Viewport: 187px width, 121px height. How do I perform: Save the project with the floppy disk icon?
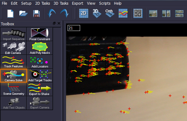click(x=36, y=13)
